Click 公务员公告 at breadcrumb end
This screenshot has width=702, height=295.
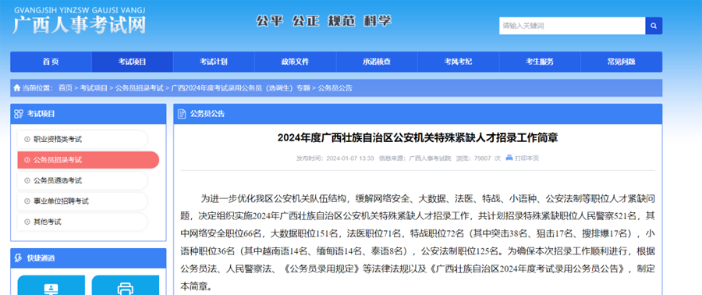point(335,88)
